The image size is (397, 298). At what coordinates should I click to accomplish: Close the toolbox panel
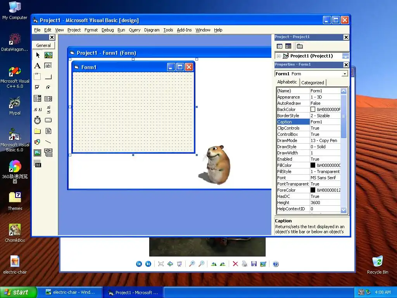[x=52, y=37]
